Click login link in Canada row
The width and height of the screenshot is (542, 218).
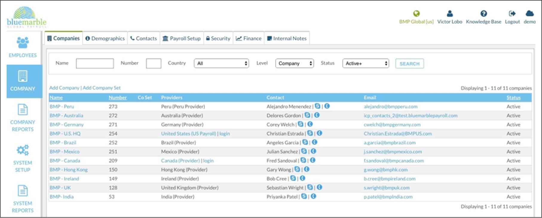[x=208, y=161]
